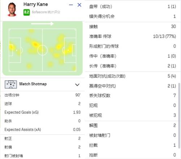
Task: Minimize the Harry Kane stats panel
Action: (71, 5)
